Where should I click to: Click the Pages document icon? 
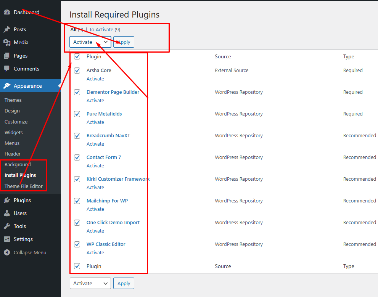[7, 56]
